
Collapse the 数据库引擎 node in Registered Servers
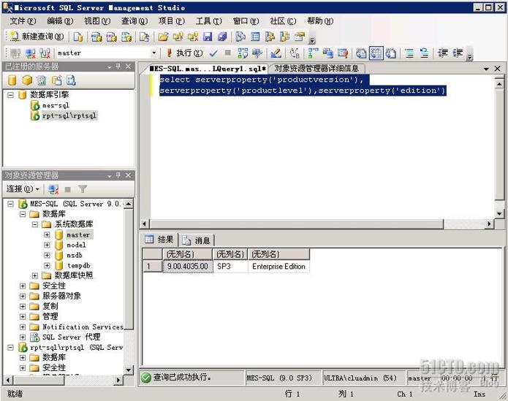(x=11, y=95)
